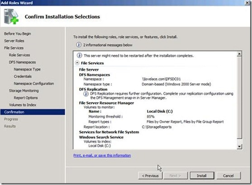Click the greyed-out Next button
The height and width of the screenshot is (185, 252).
point(175,176)
